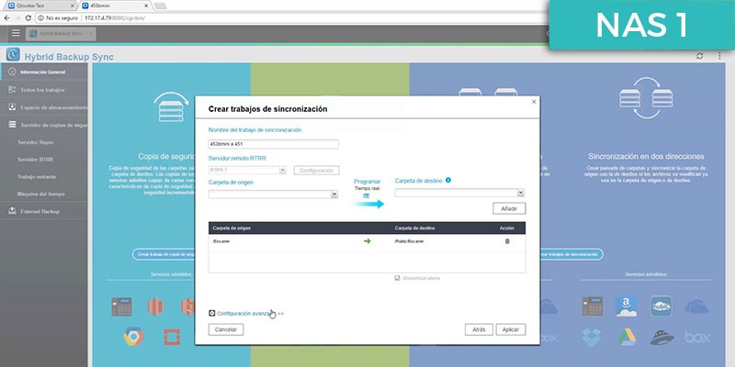The image size is (735, 367).
Task: Open a new browser tab
Action: coord(160,6)
